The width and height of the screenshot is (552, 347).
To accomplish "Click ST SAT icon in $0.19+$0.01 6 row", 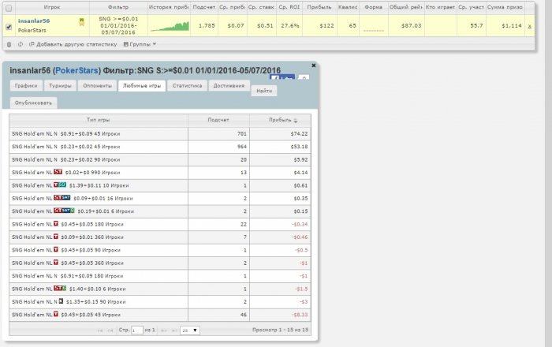I will pos(64,211).
